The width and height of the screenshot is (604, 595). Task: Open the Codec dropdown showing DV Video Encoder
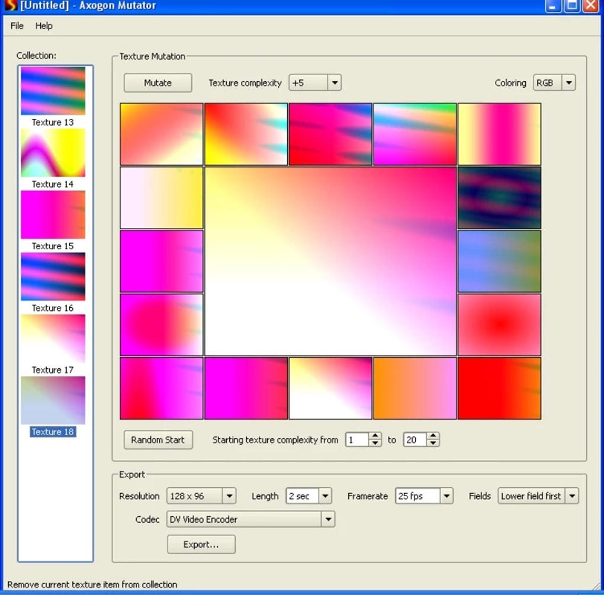(329, 519)
